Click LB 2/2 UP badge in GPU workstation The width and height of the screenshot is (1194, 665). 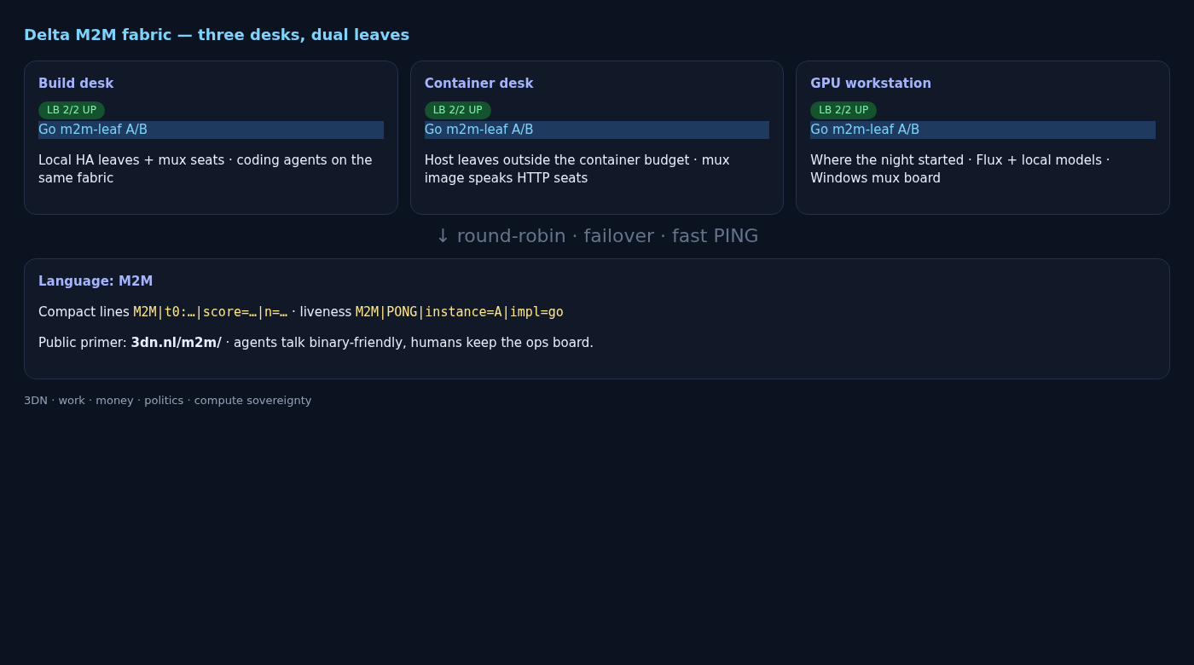coord(843,110)
